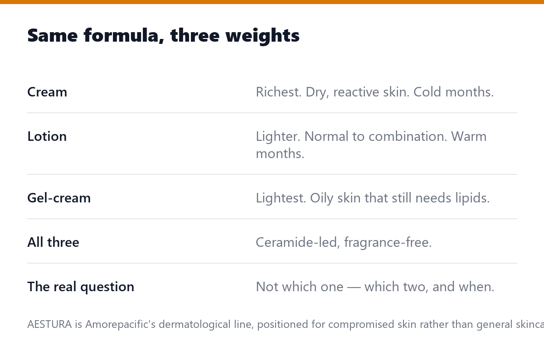The height and width of the screenshot is (346, 544).
Task: Click the orange bar at page top
Action: pos(272,2)
